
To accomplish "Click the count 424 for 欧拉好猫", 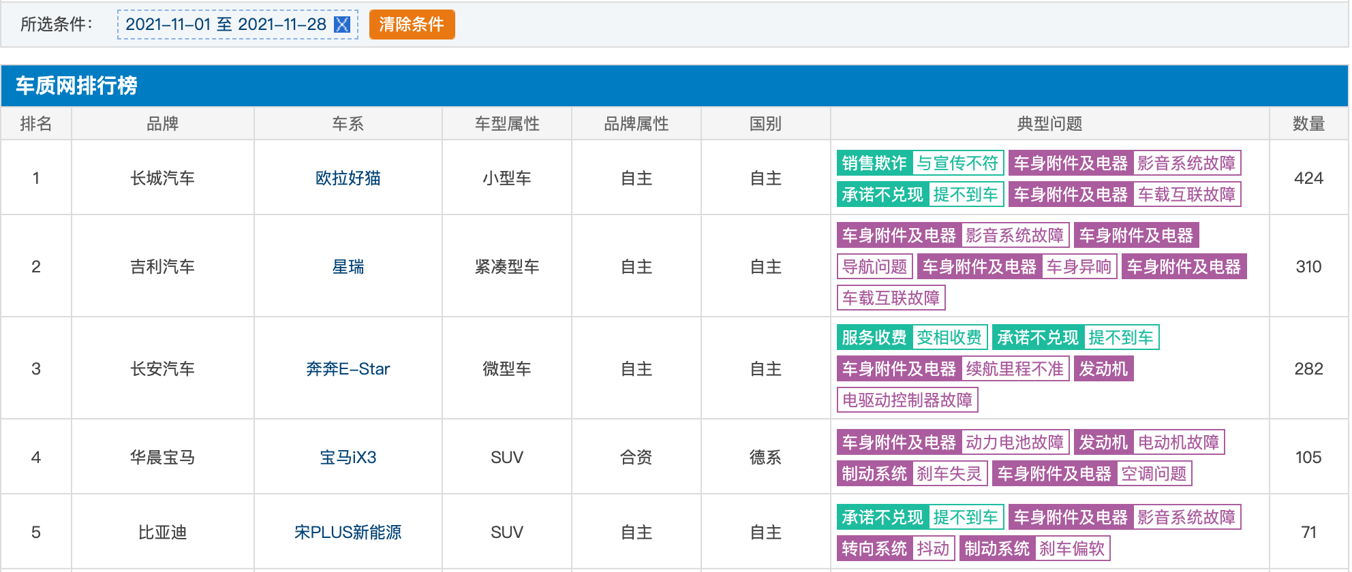I will pos(1308,178).
